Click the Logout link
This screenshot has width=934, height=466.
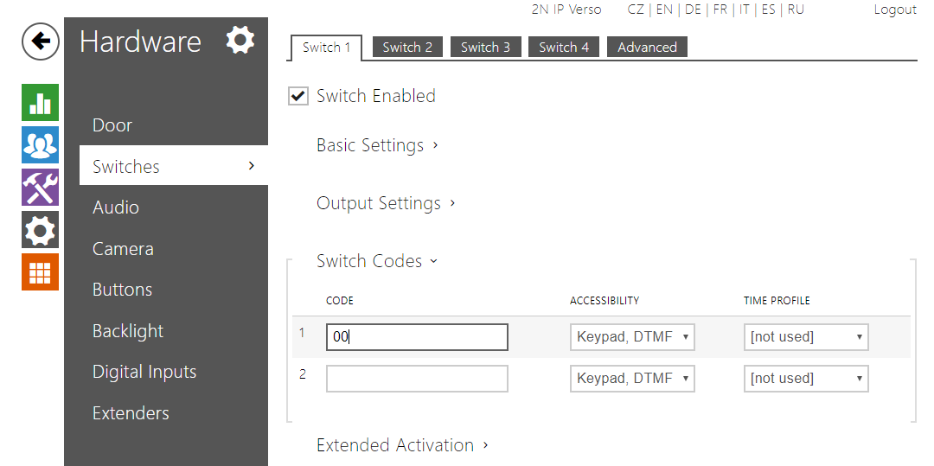(895, 10)
